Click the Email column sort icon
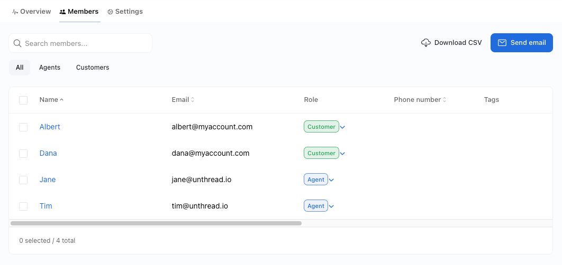The height and width of the screenshot is (265, 562). [193, 100]
